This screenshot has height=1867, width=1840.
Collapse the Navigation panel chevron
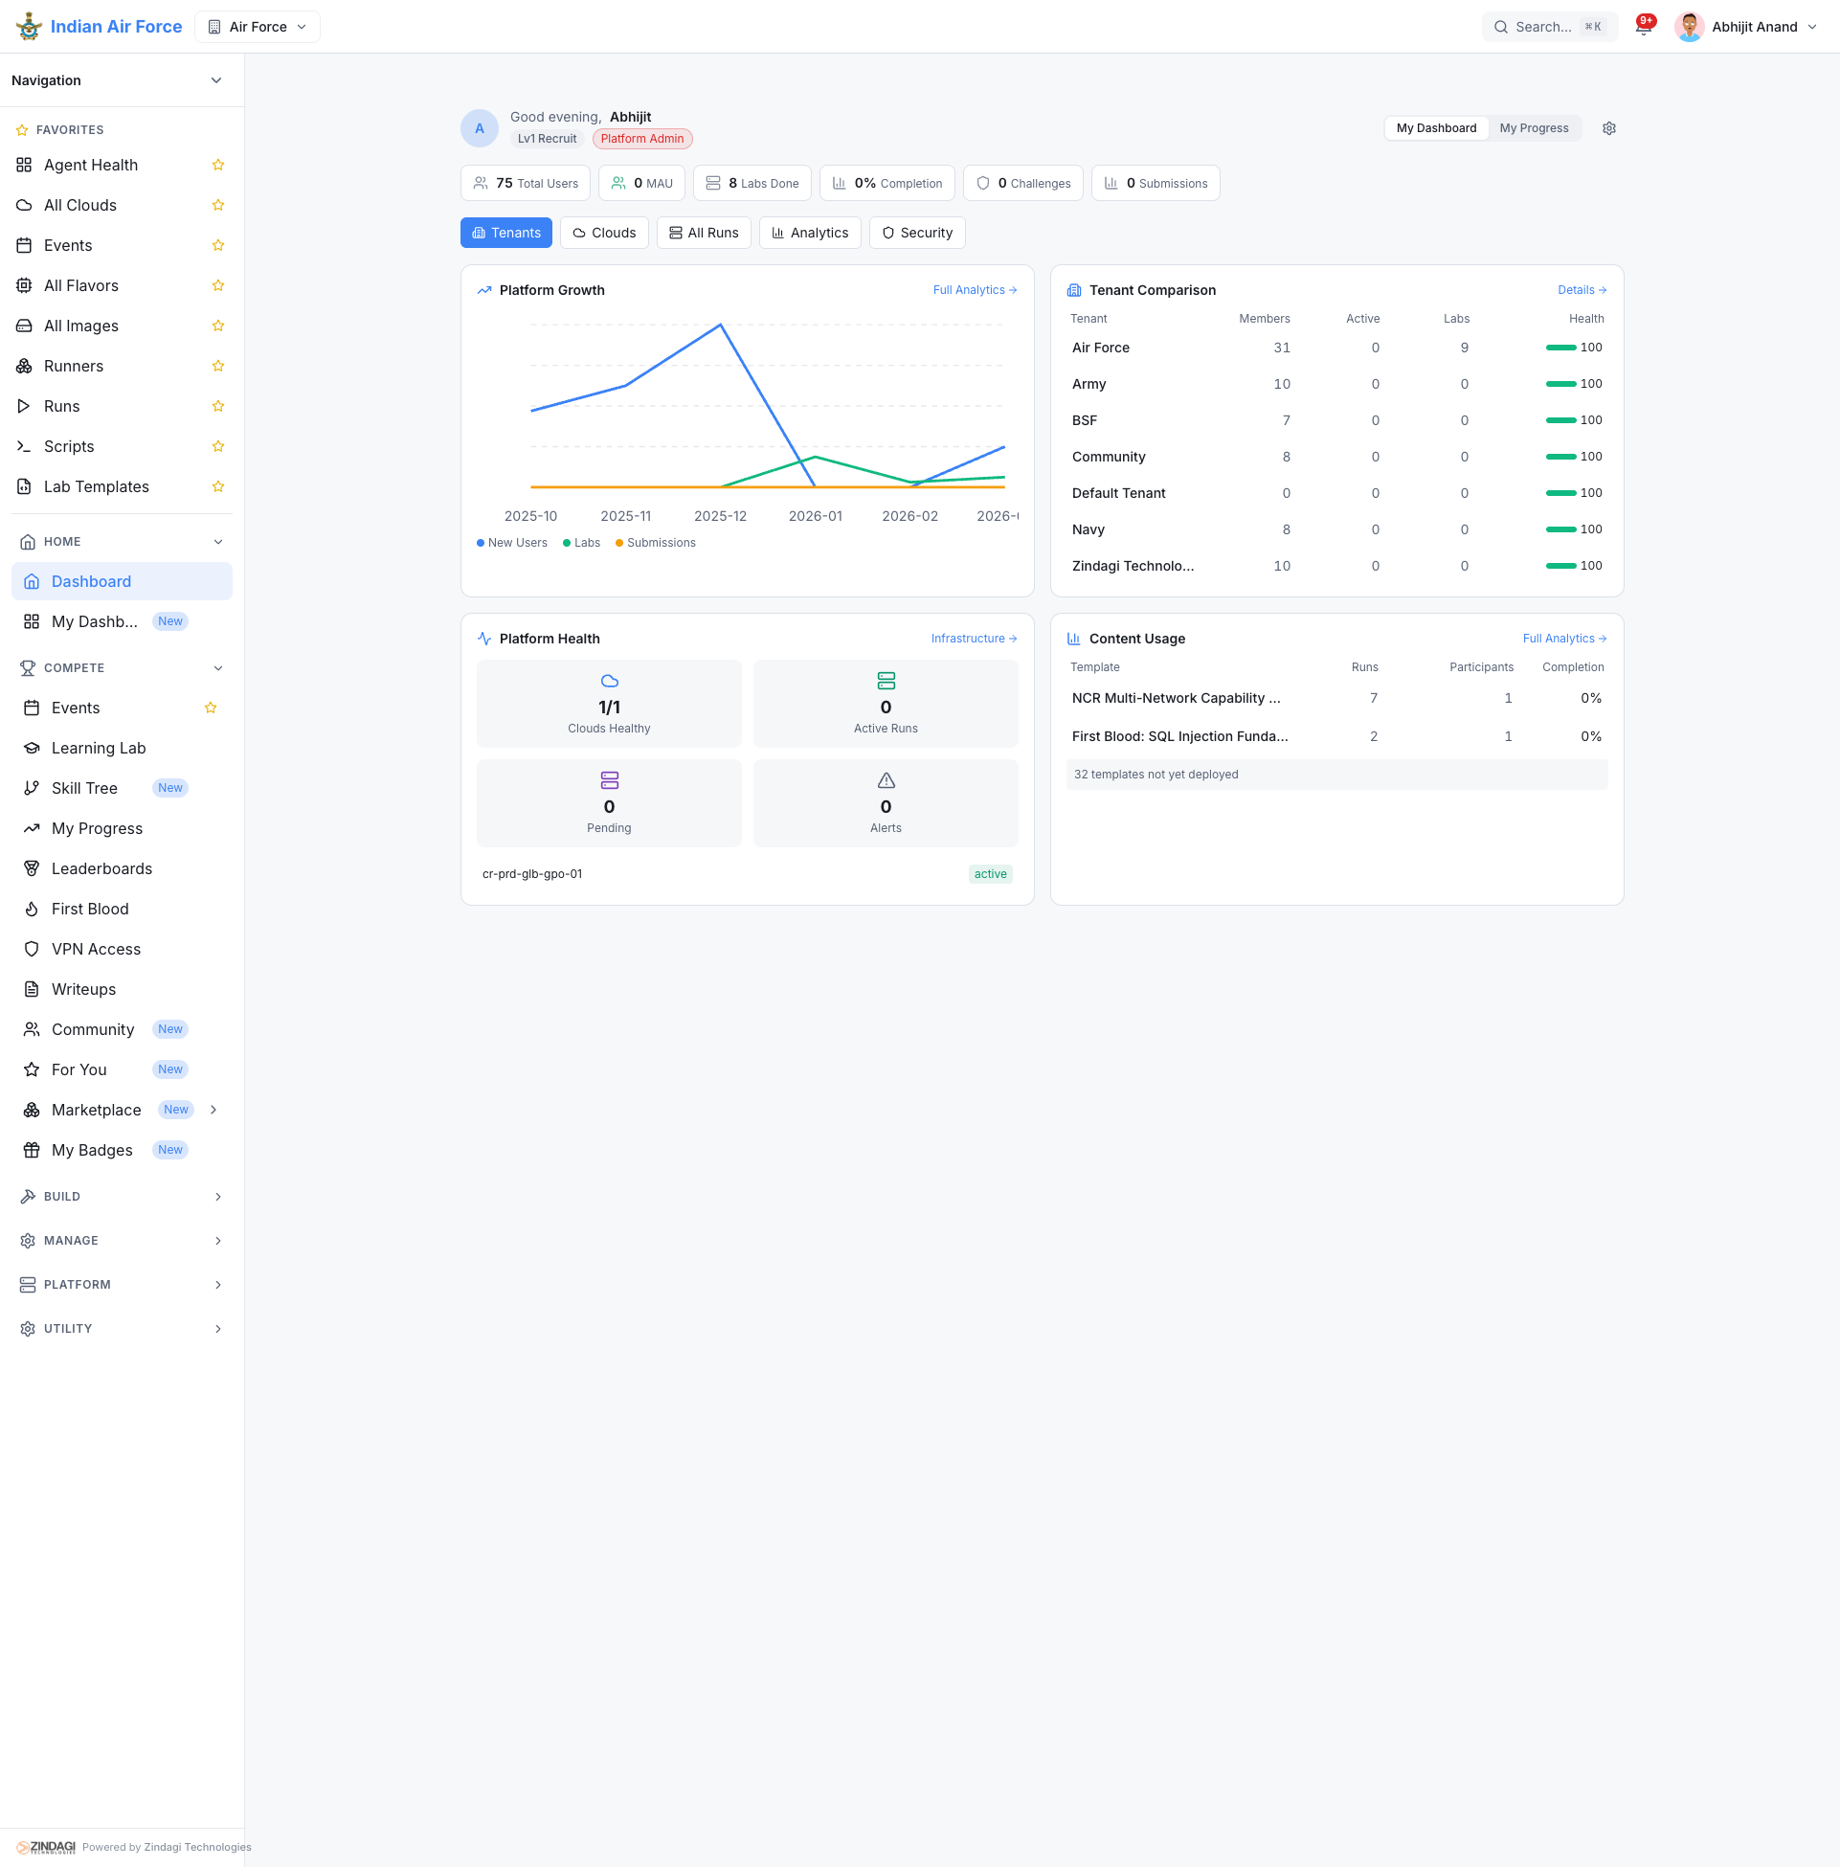216,80
